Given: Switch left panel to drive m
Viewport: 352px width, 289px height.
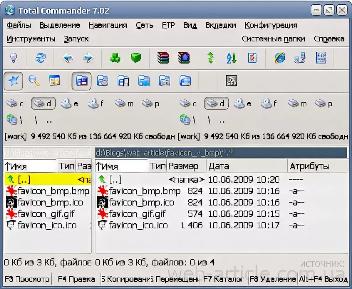Looking at the screenshot, I should 124,103.
